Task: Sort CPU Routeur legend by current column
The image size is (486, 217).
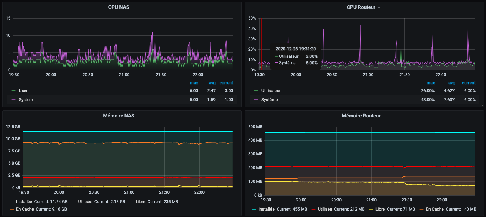Action: [x=468, y=83]
